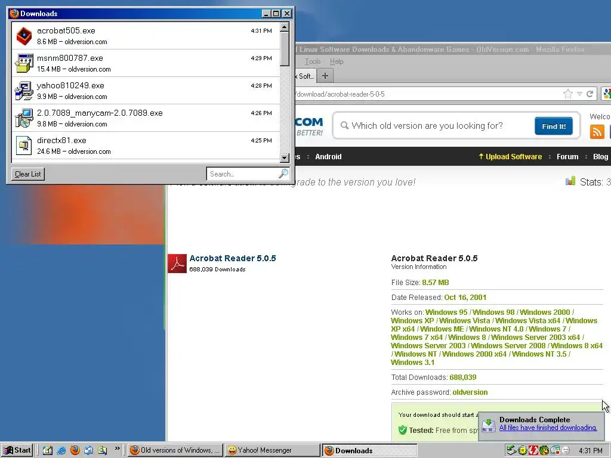Click the Firefox icon in Downloads title bar
The height and width of the screenshot is (458, 611).
(x=14, y=13)
